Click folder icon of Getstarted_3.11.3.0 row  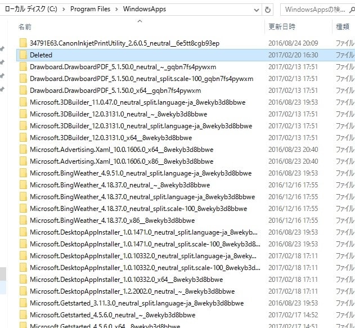coord(23,303)
